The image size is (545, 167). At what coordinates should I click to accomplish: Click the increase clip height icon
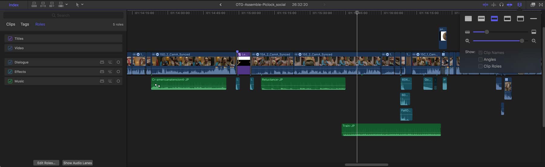[534, 32]
